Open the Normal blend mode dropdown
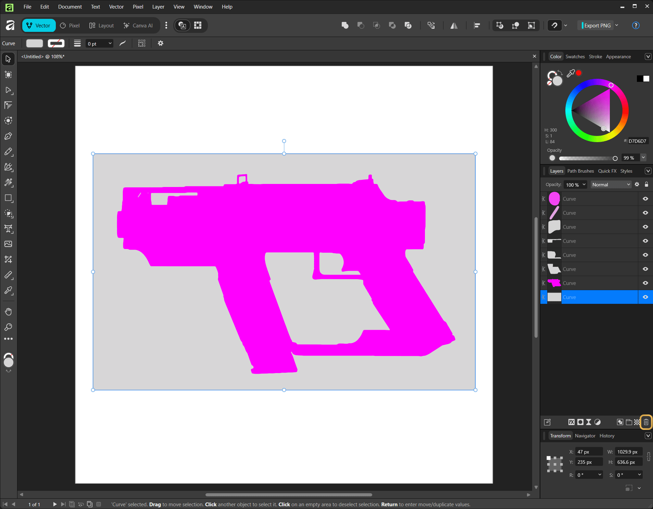 [x=611, y=184]
